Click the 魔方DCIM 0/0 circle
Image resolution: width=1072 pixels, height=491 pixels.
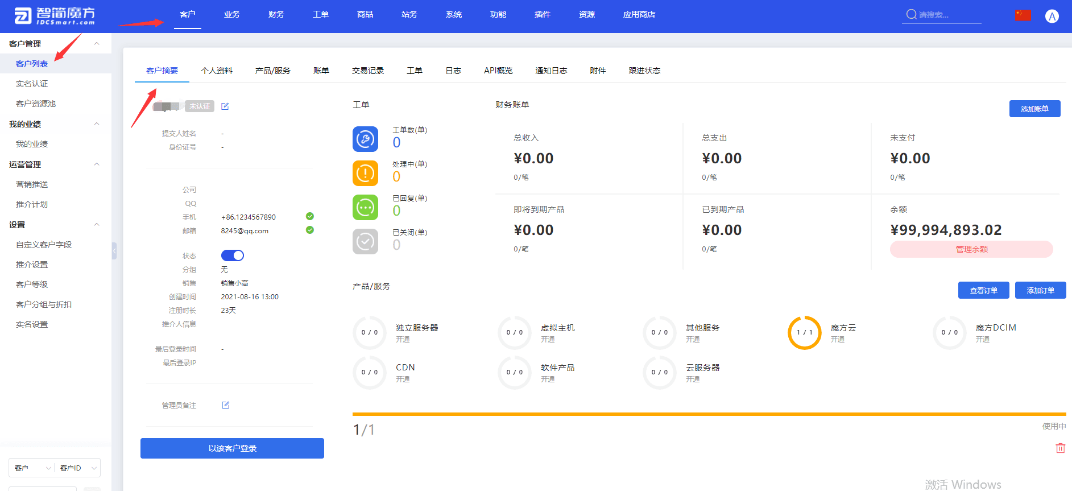tap(950, 333)
